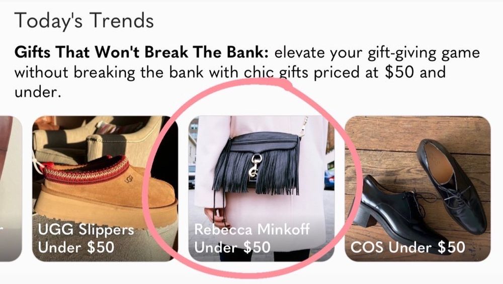Viewport: 503px width, 284px height.
Task: Click the gold clasp on the fringe bag
Action: 256,165
